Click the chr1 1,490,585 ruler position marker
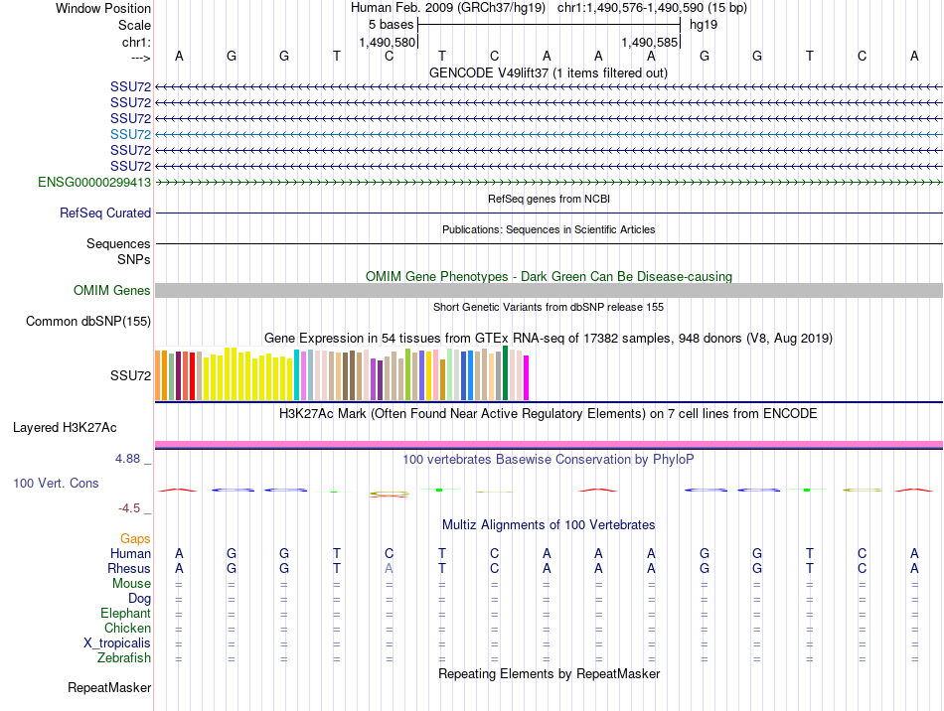Viewport: 944px width, 711px height. [650, 42]
